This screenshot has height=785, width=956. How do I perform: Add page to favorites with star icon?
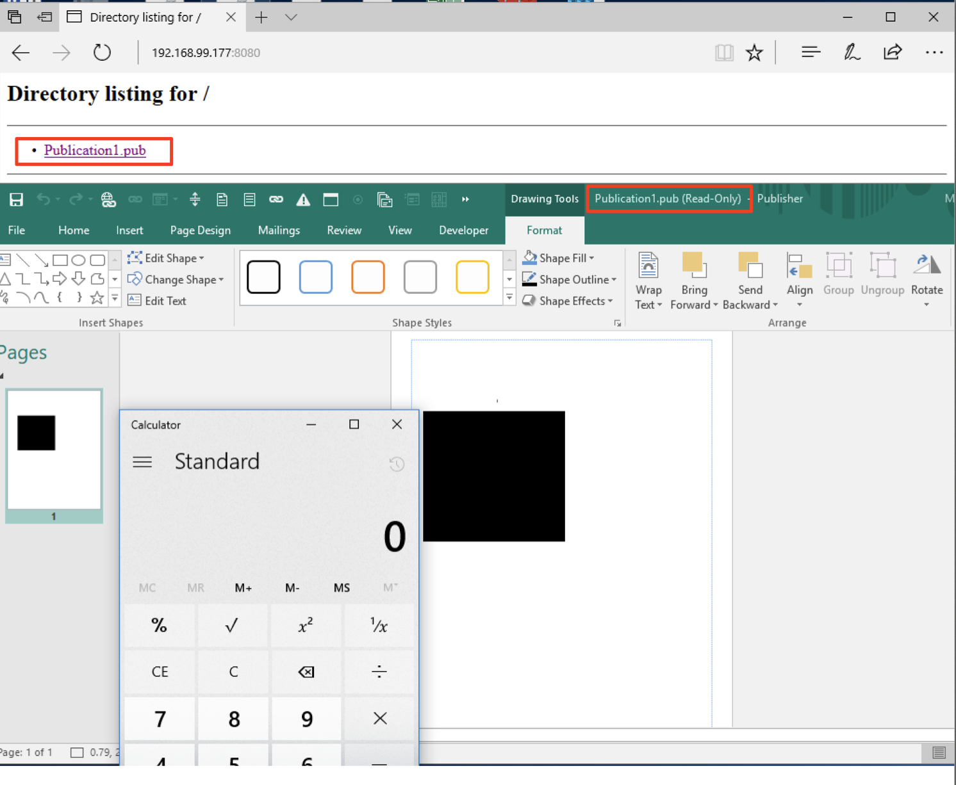(754, 53)
